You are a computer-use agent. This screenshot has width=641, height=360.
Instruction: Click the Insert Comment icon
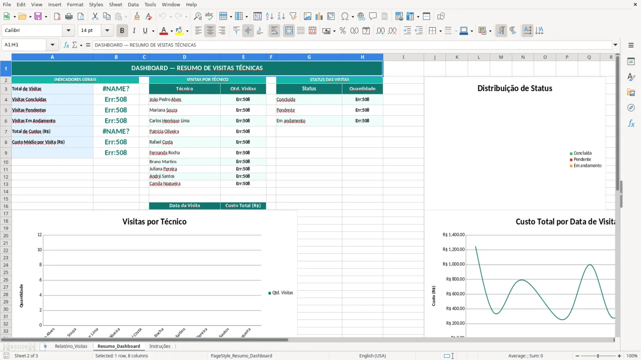click(x=373, y=17)
